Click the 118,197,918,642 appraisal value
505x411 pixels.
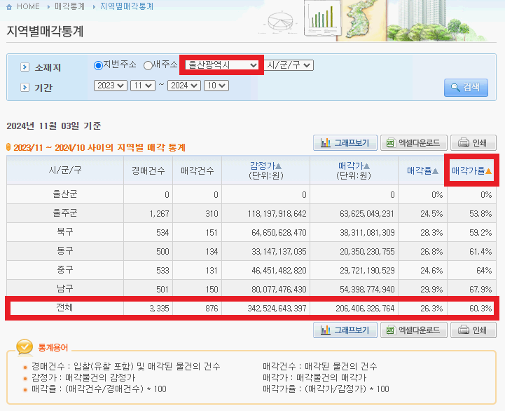click(277, 213)
